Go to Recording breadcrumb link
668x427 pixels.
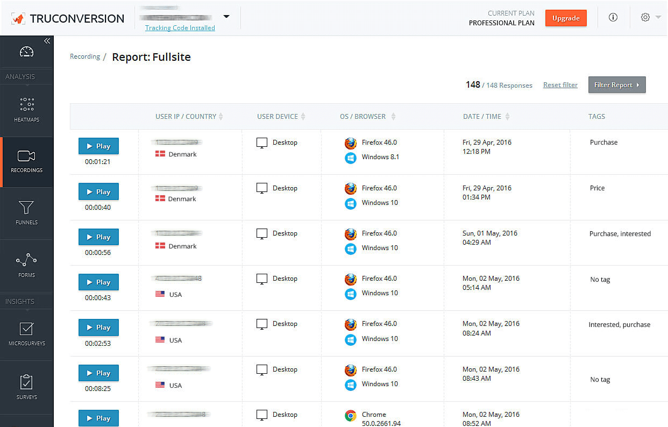coord(85,56)
